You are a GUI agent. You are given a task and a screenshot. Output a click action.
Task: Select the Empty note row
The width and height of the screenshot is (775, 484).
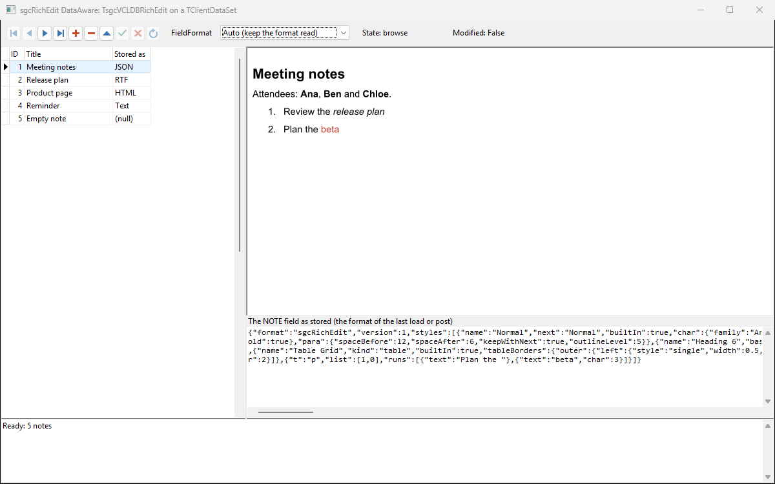[x=76, y=119]
